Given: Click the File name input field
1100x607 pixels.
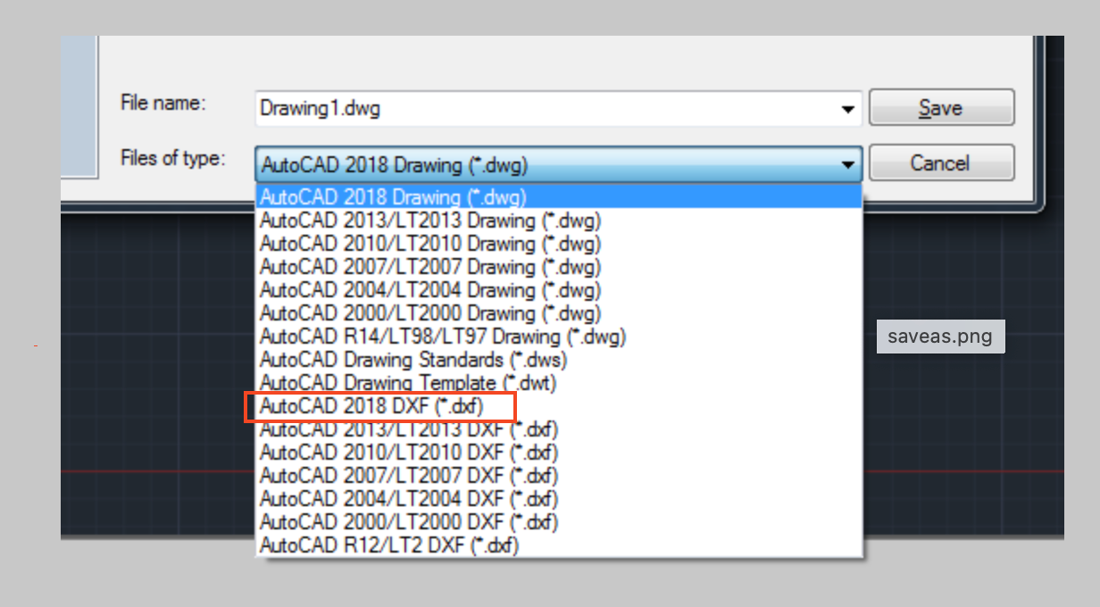Looking at the screenshot, I should [x=559, y=108].
